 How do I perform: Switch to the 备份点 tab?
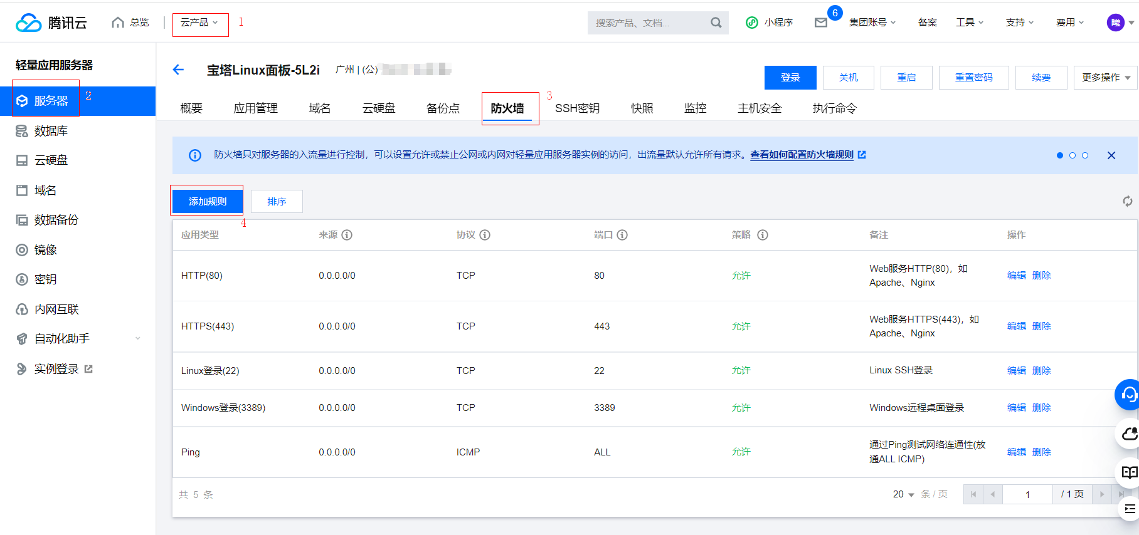pos(443,108)
